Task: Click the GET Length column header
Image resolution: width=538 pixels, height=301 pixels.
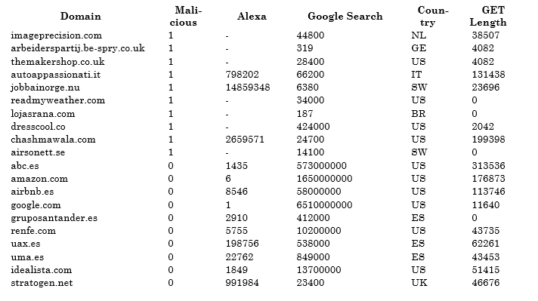Action: (488, 16)
